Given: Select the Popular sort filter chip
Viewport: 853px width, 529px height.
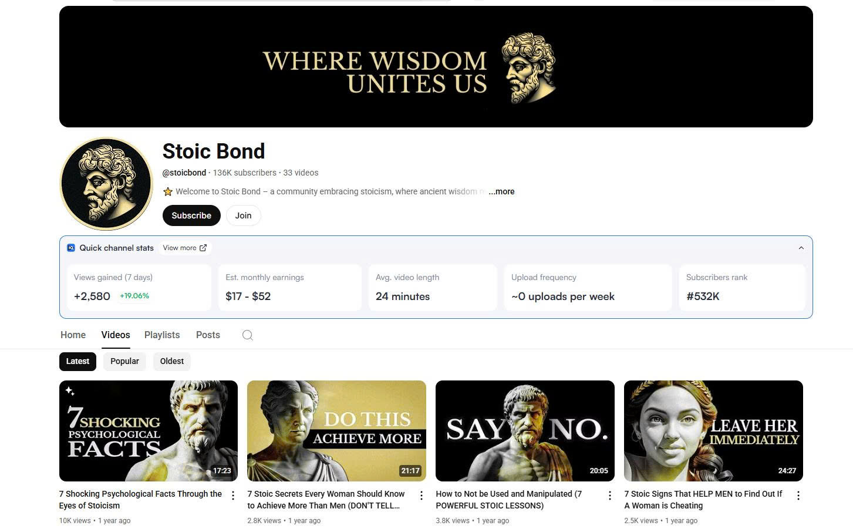Looking at the screenshot, I should click(125, 361).
